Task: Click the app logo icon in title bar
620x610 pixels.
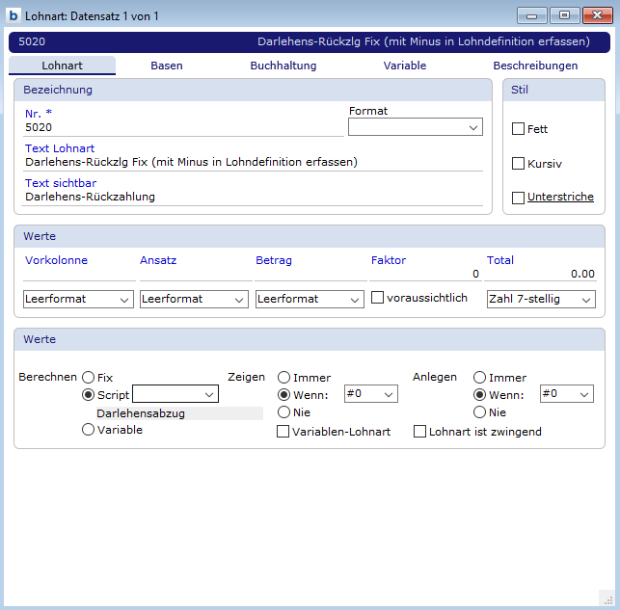Action: [13, 16]
